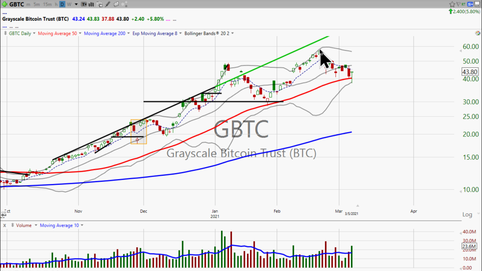
Task: Click the 23.6M volume axis marker
Action: pyautogui.click(x=469, y=246)
